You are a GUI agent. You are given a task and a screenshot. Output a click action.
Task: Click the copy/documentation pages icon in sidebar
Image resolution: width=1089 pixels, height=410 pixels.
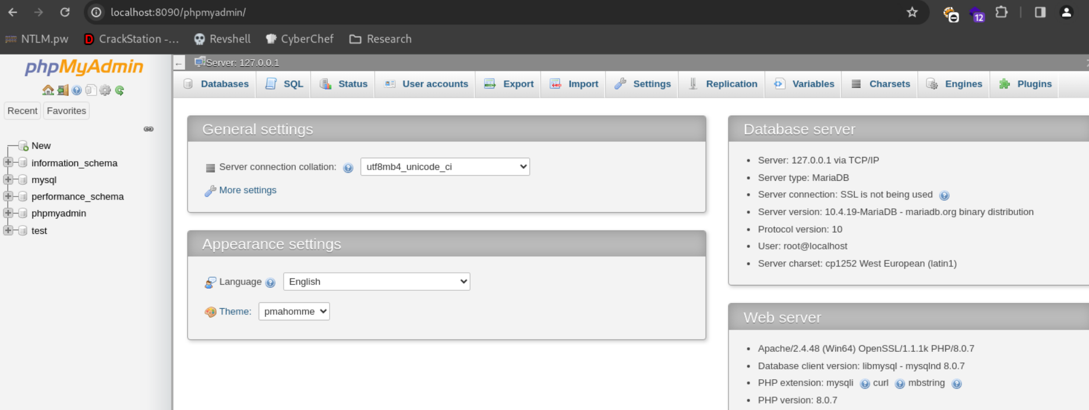pyautogui.click(x=91, y=90)
